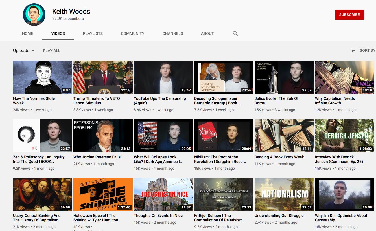Click 'Why Jordan Peterson Fails' title

click(x=97, y=157)
